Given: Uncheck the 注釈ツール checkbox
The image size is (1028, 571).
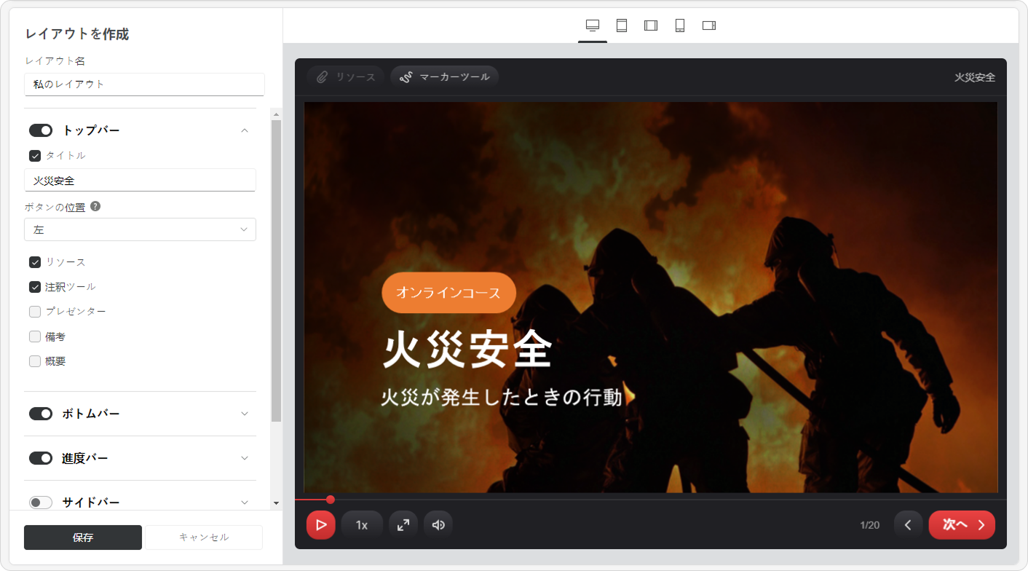Looking at the screenshot, I should [x=35, y=287].
